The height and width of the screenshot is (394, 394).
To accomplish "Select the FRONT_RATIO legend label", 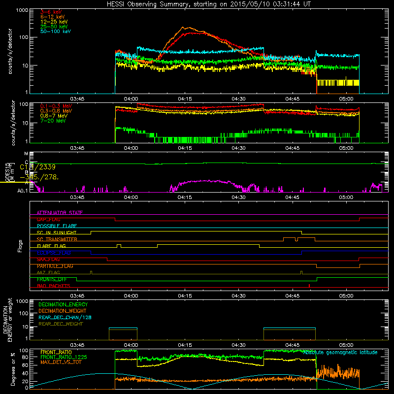I will [56, 352].
